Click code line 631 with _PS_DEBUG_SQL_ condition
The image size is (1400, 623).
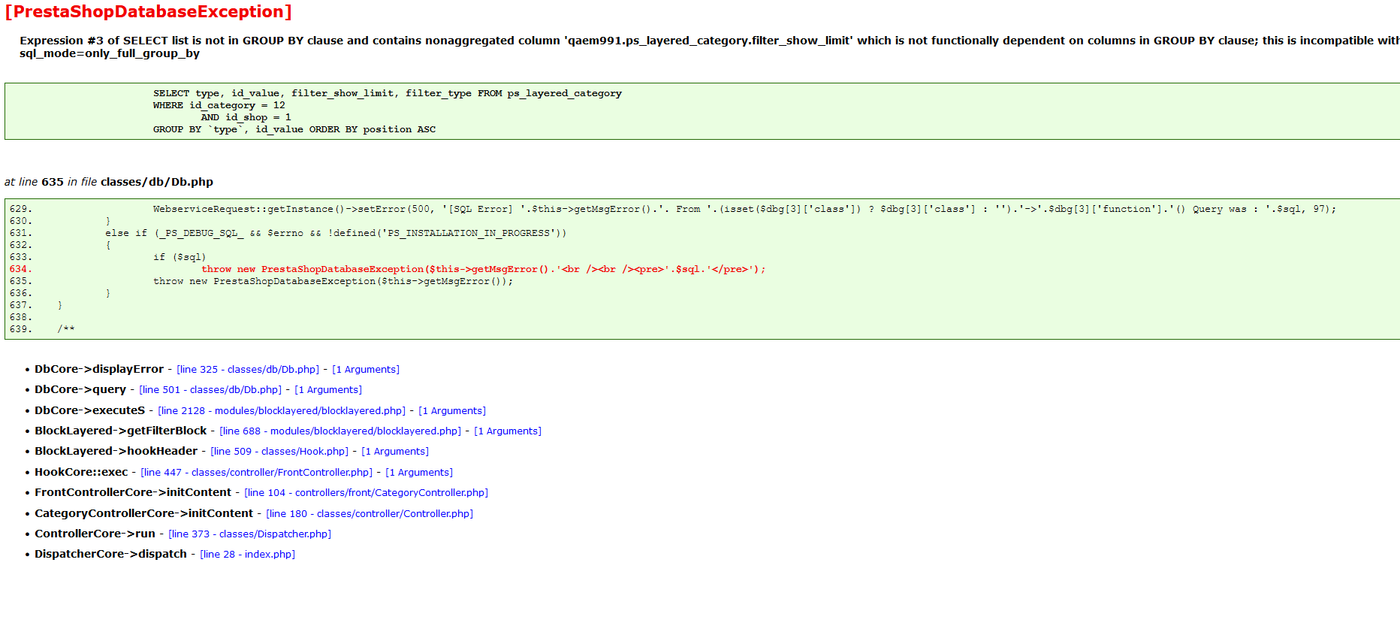point(336,233)
